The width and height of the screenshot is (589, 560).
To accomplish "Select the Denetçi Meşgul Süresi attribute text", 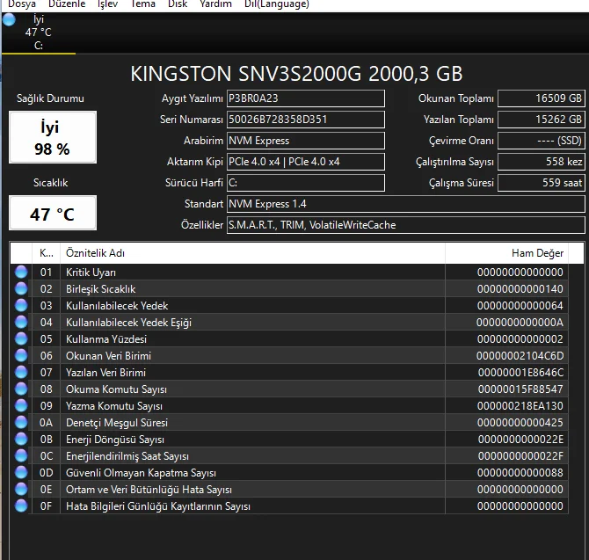I will (117, 423).
